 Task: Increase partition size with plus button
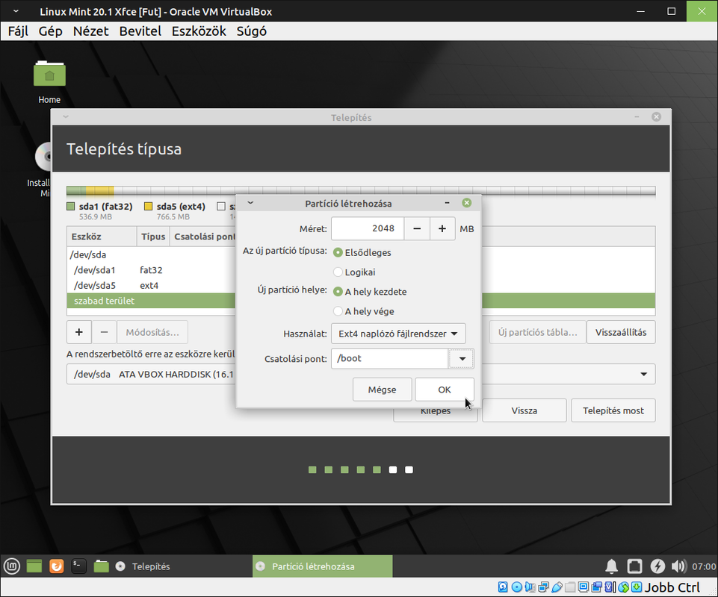[x=442, y=228]
